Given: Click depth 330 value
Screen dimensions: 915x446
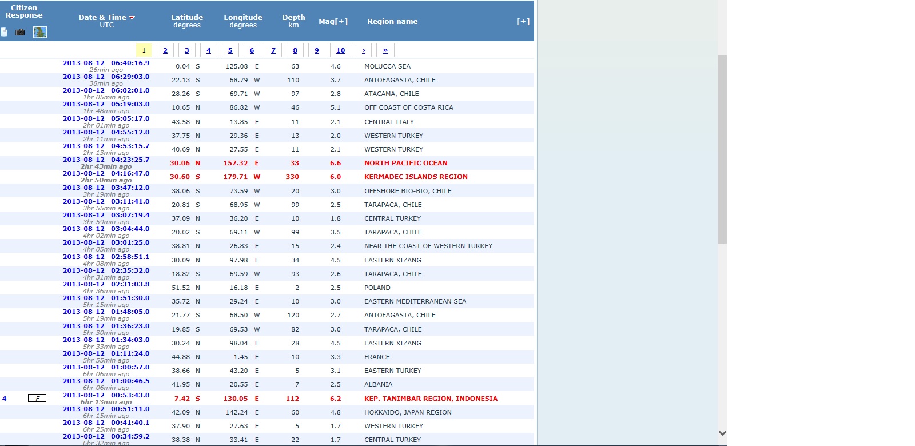Looking at the screenshot, I should pos(292,177).
